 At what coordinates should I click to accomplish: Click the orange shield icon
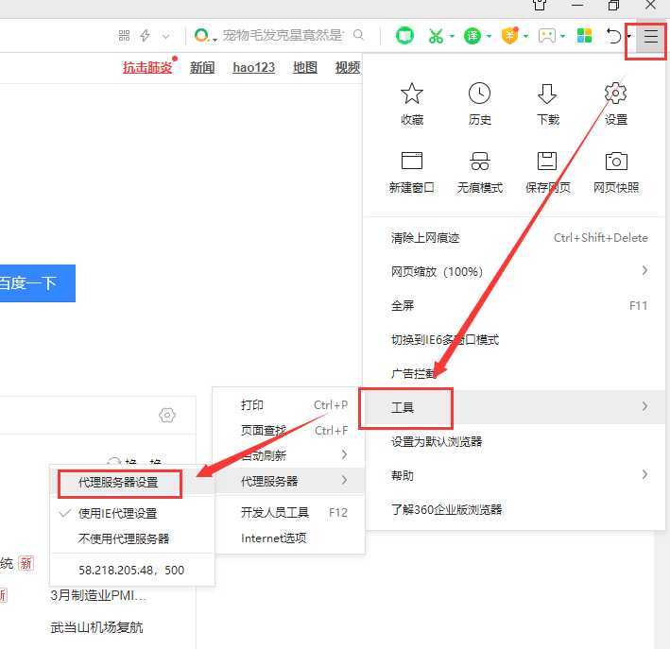pos(509,36)
